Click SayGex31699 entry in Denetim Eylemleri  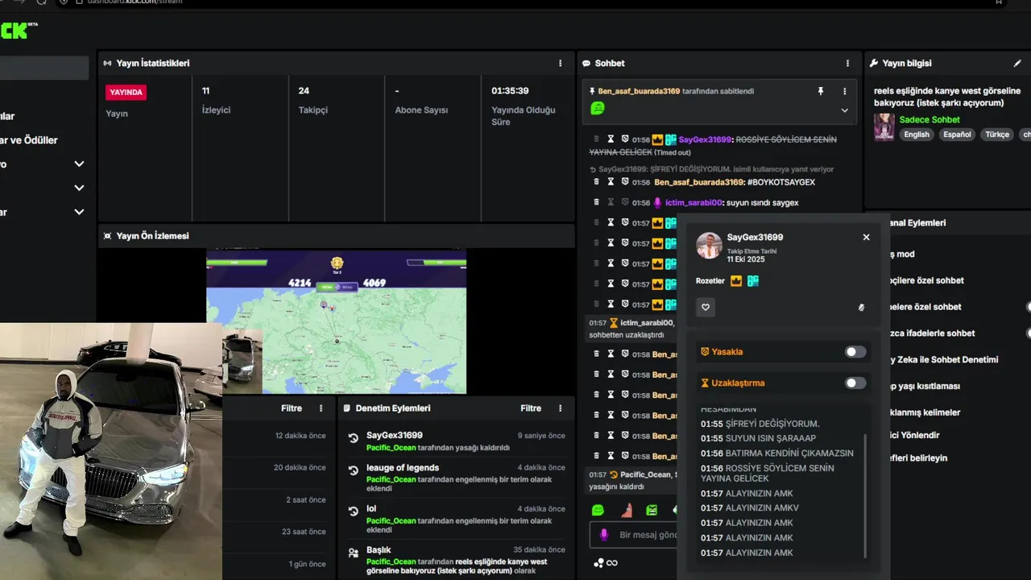point(458,441)
